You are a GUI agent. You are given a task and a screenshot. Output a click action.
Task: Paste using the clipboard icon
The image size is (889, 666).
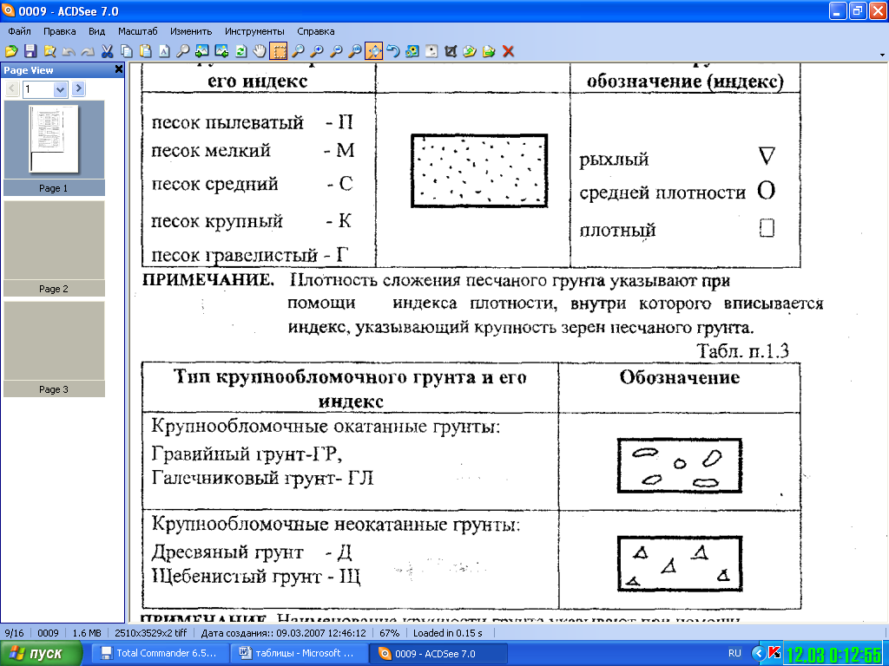(x=145, y=51)
